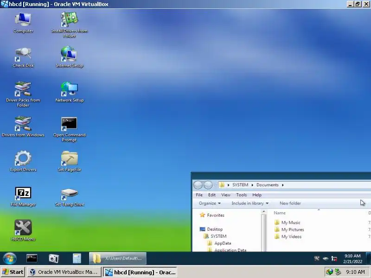Select the Set Temp Drive icon
The height and width of the screenshot is (278, 371).
69,196
